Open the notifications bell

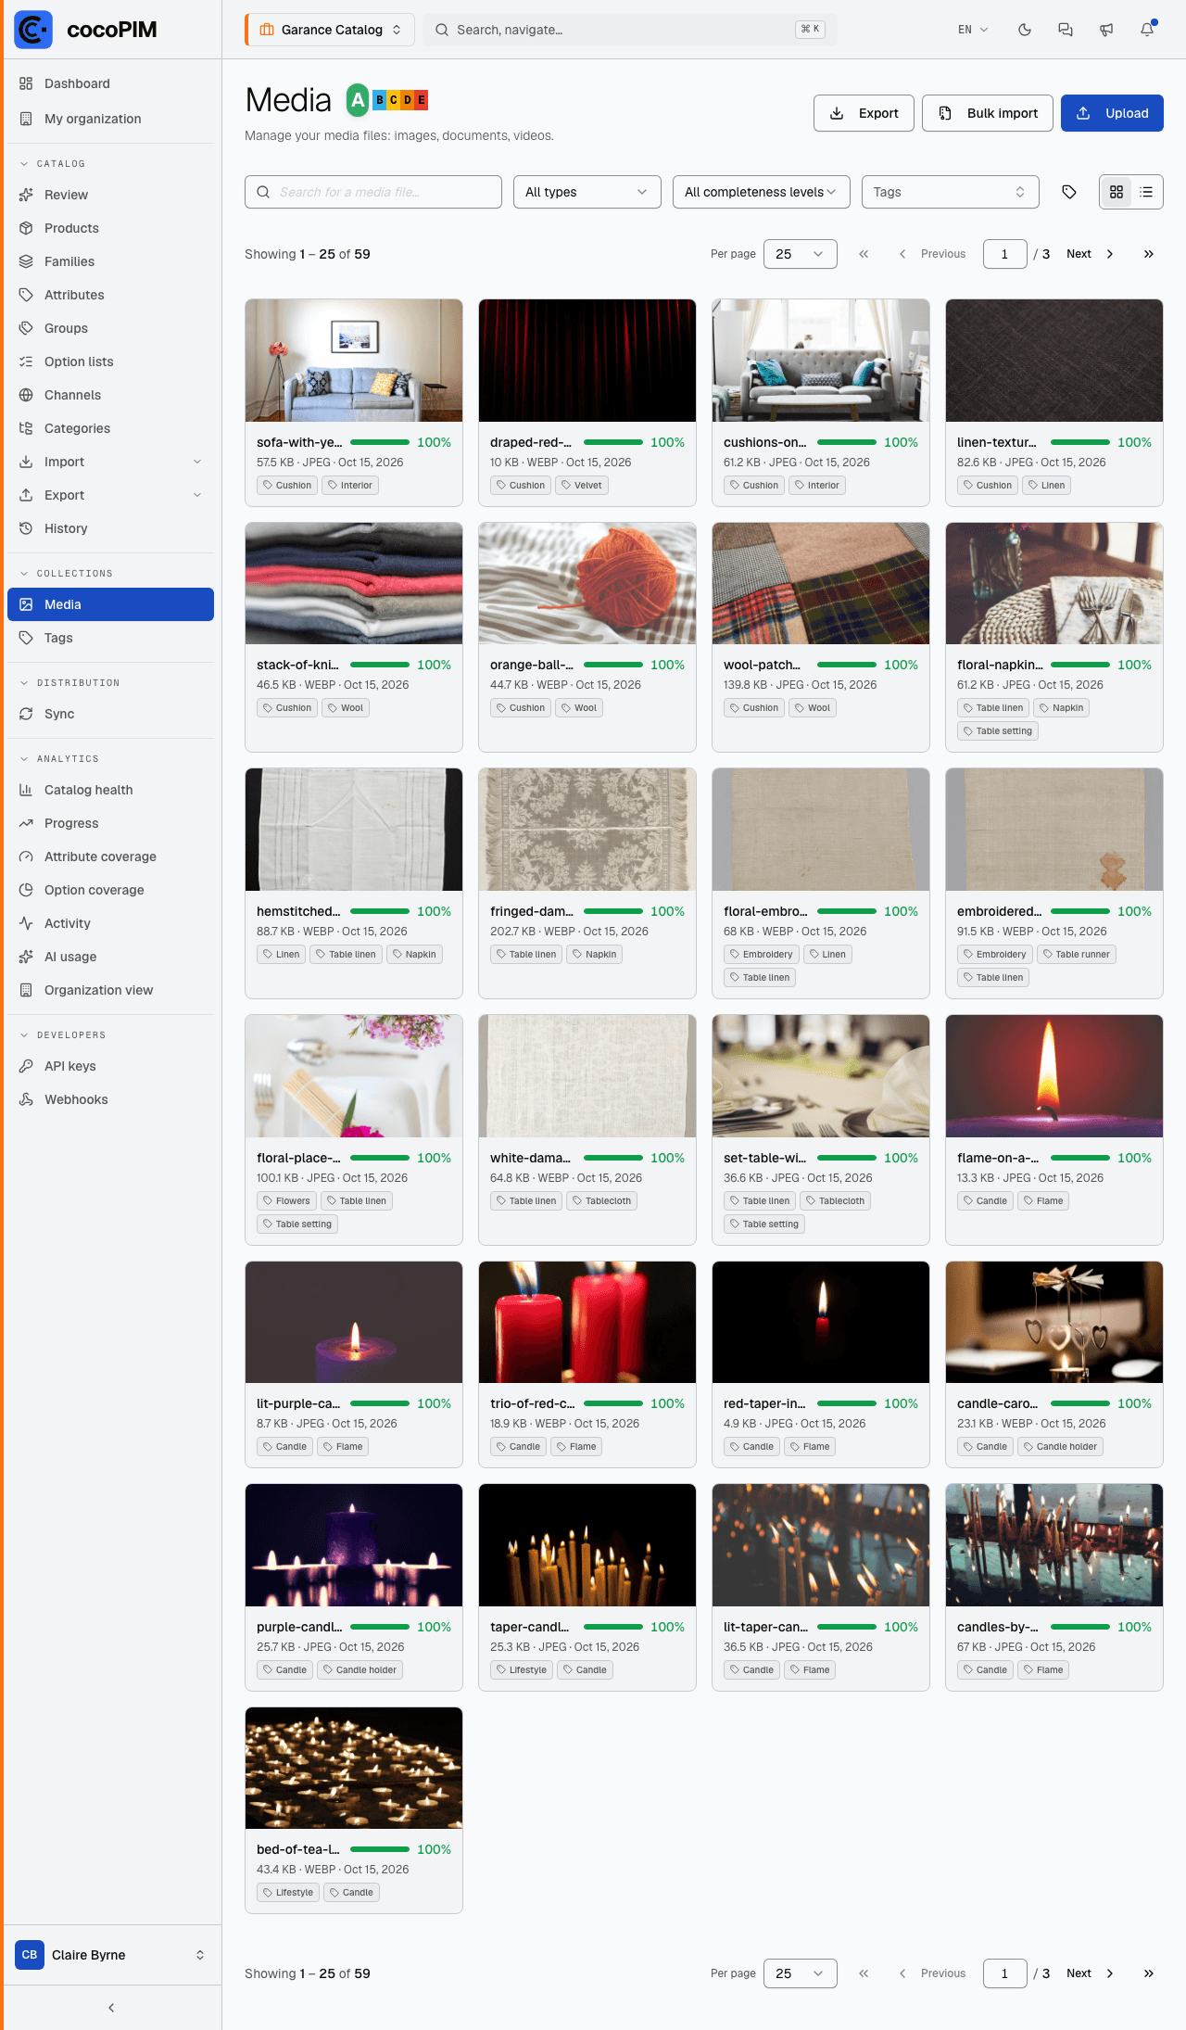(x=1147, y=30)
